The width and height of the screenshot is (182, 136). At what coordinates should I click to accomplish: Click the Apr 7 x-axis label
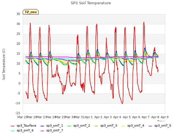click(x=146, y=117)
